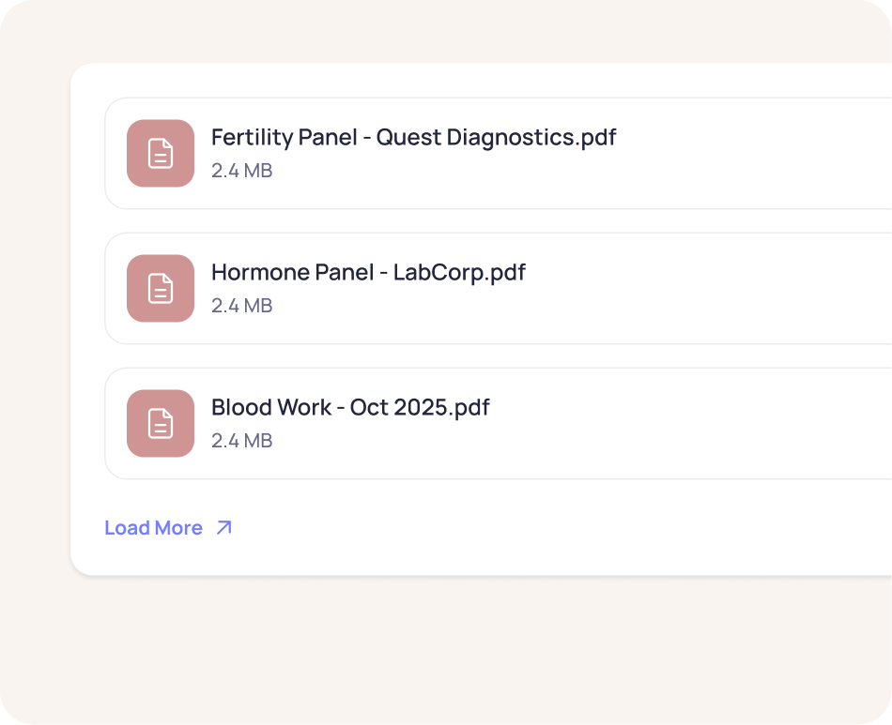Click the arrow icon beside Load More

click(x=223, y=528)
